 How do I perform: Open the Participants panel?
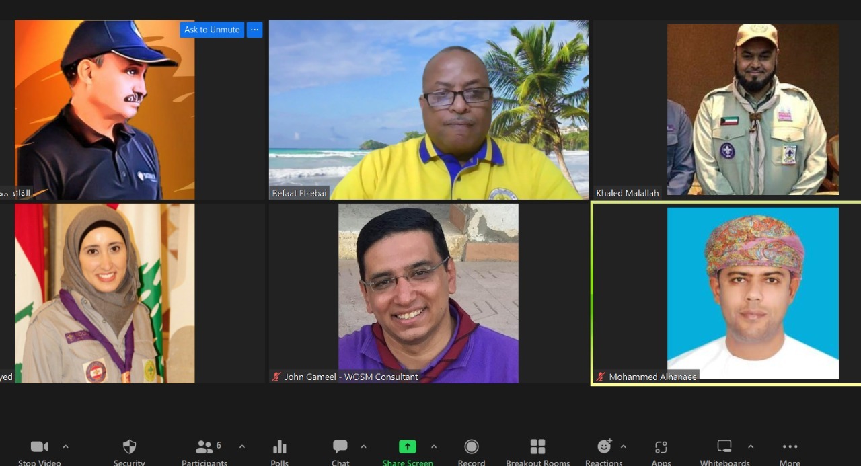point(204,447)
